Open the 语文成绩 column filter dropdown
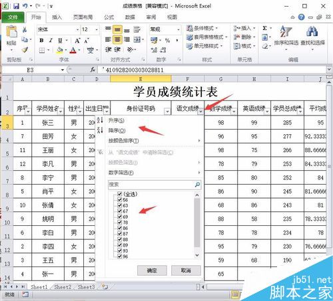 (200, 112)
